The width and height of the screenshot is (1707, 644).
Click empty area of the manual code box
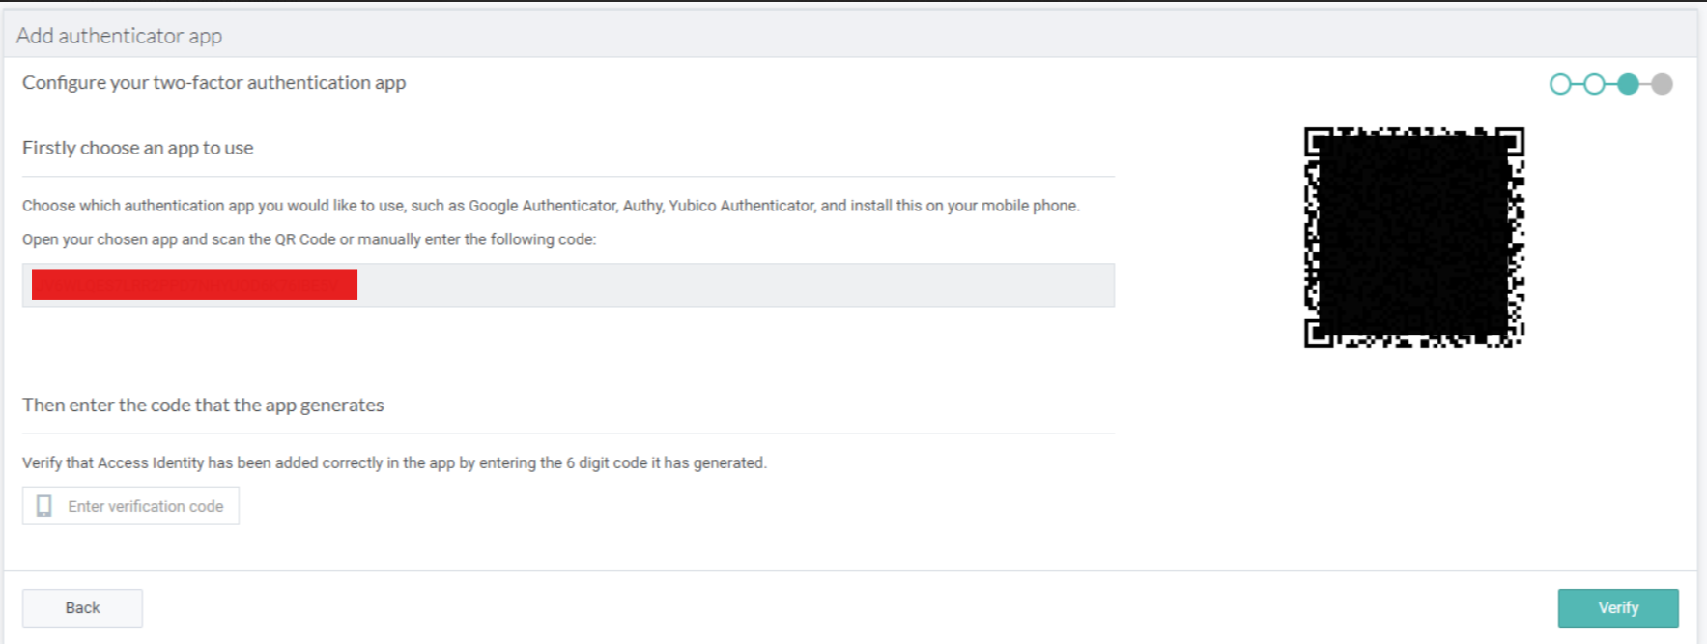(x=734, y=285)
